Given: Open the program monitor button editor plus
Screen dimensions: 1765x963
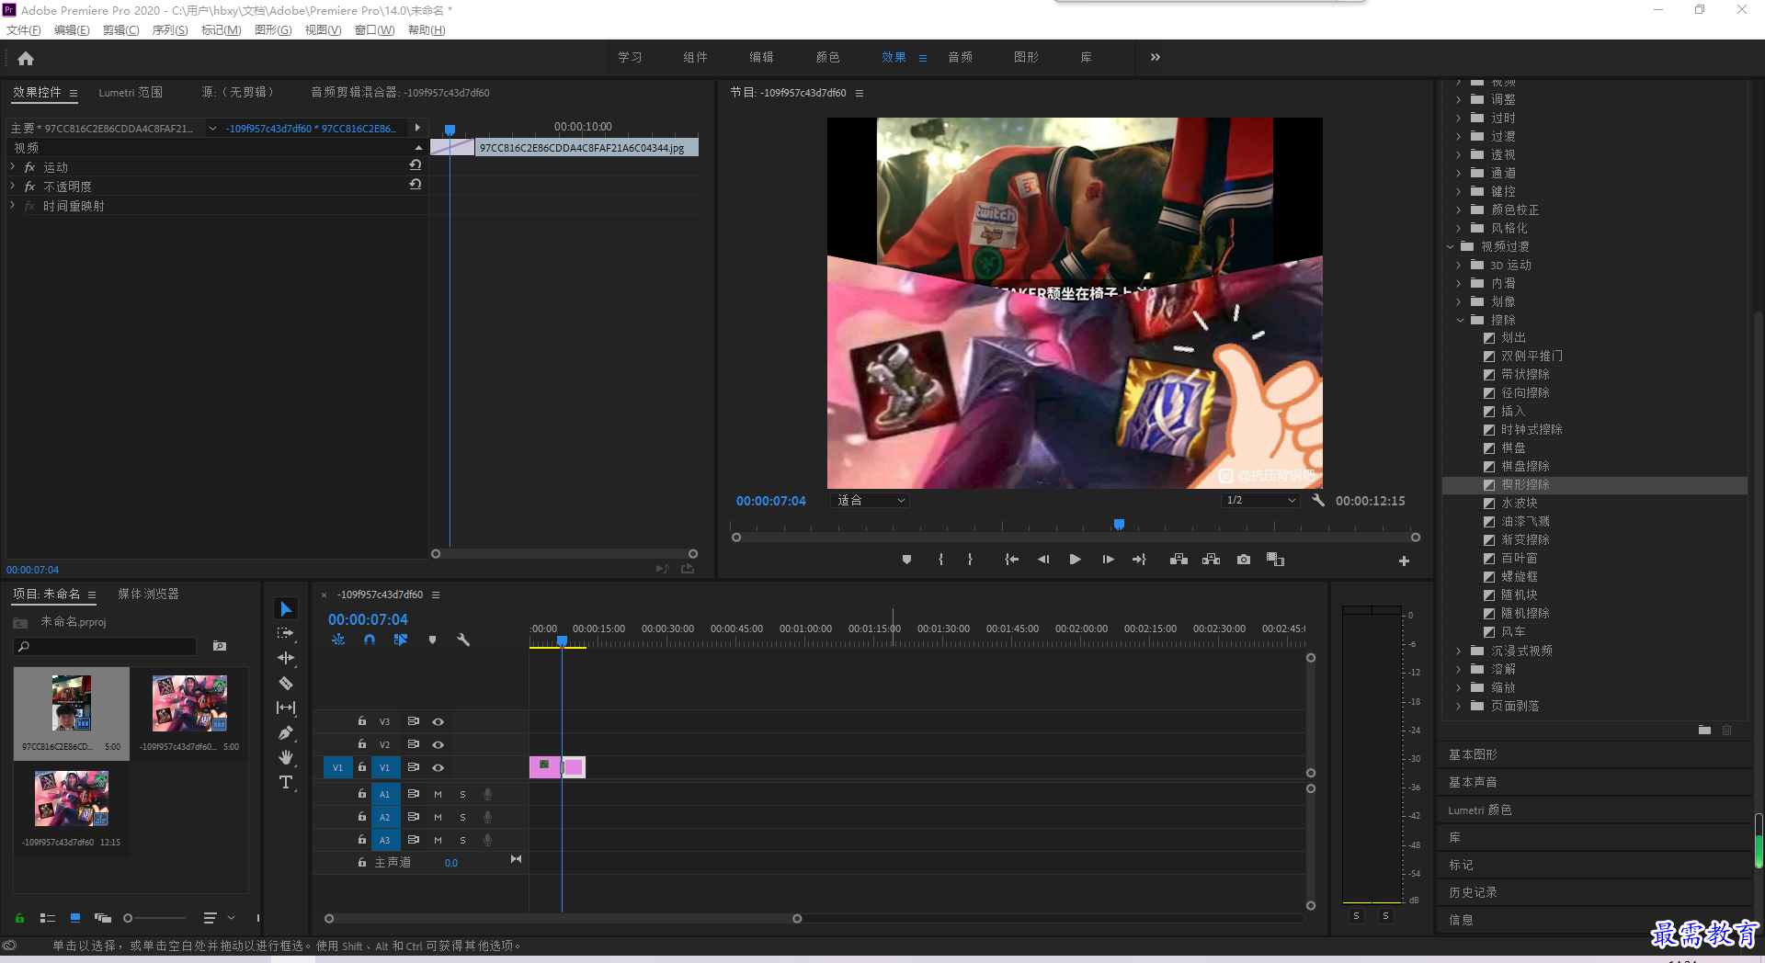Looking at the screenshot, I should pyautogui.click(x=1404, y=561).
